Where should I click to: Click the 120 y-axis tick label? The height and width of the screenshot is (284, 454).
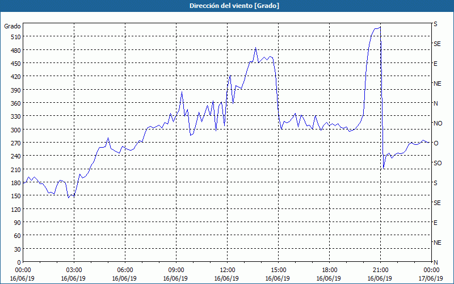point(16,209)
